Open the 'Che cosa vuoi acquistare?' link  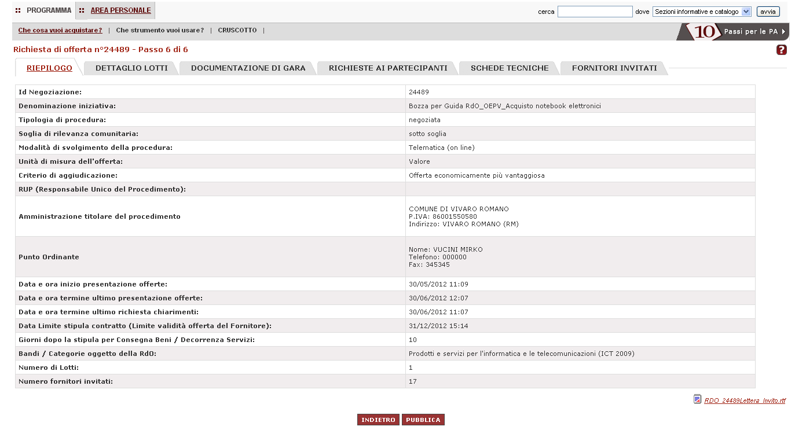coord(60,30)
